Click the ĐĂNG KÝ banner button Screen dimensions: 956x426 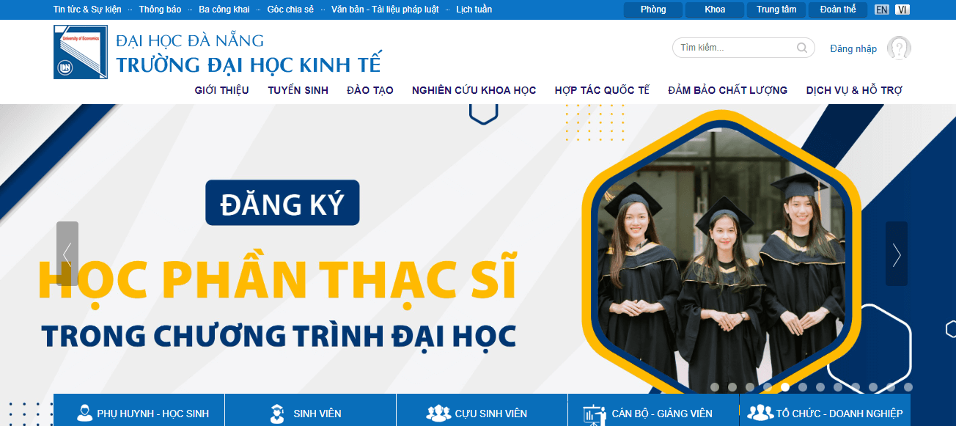(x=282, y=202)
